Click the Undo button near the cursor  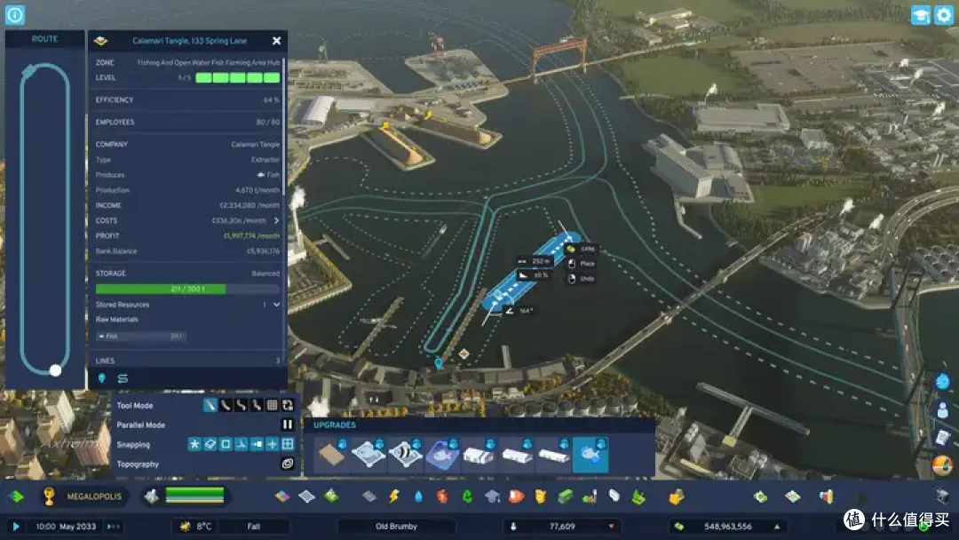pyautogui.click(x=581, y=278)
